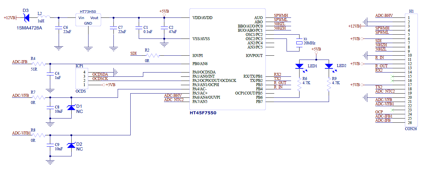Select the R4 51R resistor symbol
The height and width of the screenshot is (169, 424).
39,64
